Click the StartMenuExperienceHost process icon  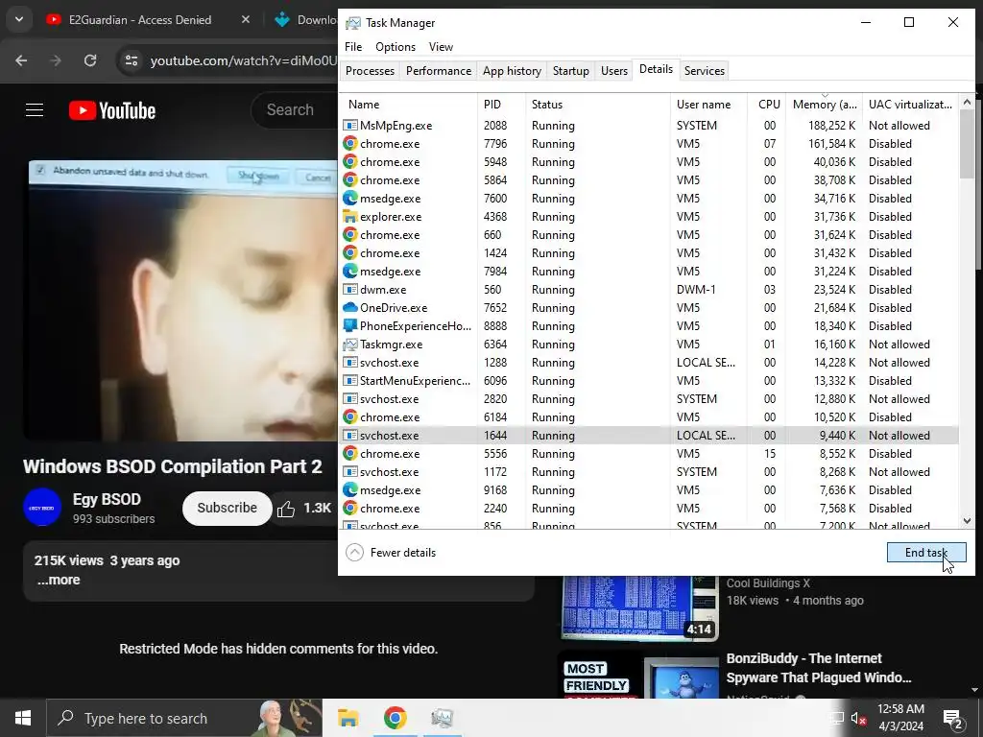point(349,380)
